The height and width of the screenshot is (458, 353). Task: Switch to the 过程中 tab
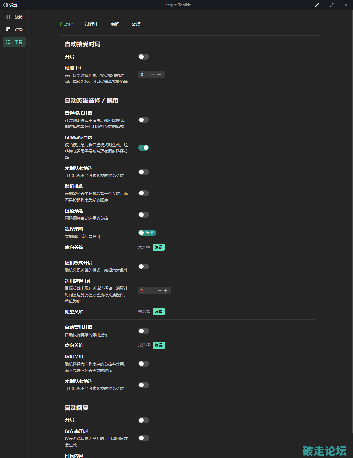pos(92,24)
